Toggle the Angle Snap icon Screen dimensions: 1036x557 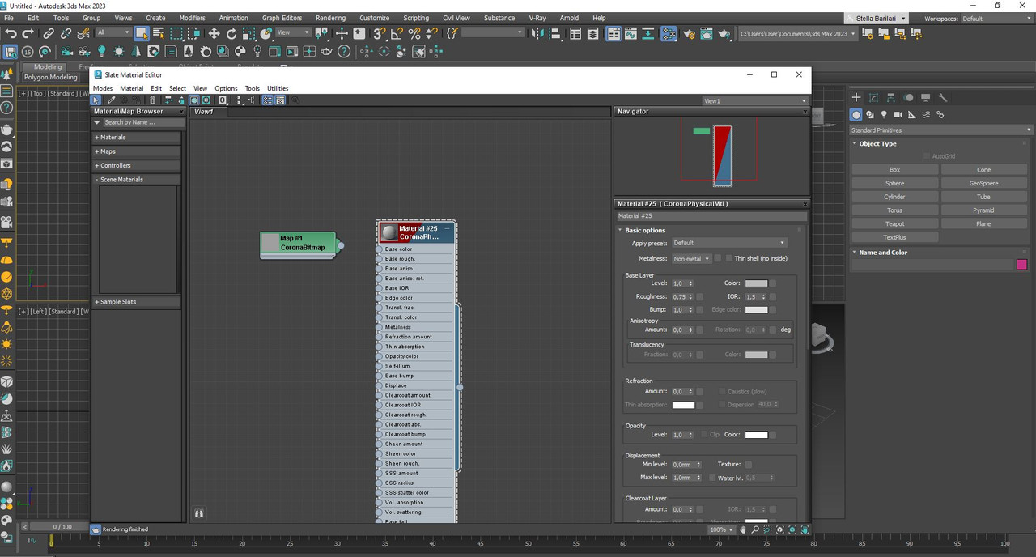tap(397, 33)
